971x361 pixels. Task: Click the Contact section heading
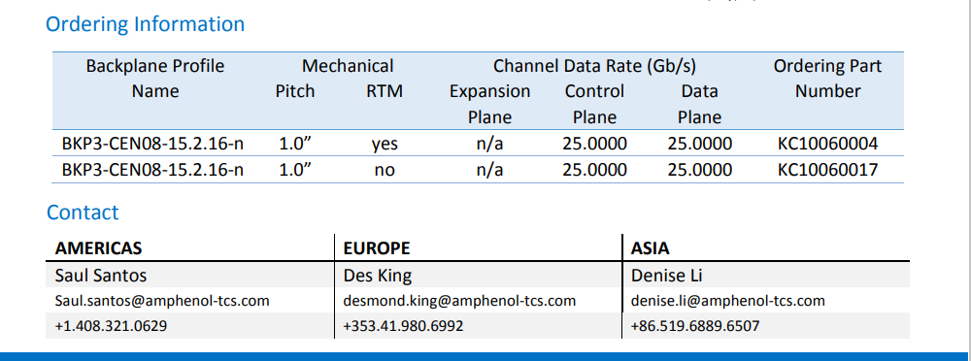[x=83, y=213]
